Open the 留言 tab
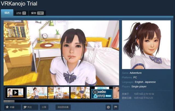The image size is (175, 111). 37,13
